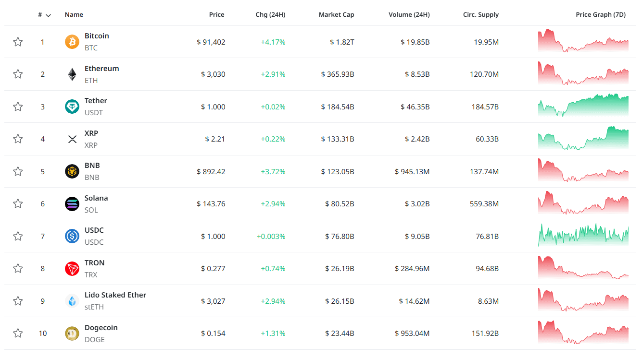
Task: Sort the table by Market Cap header
Action: [x=336, y=15]
